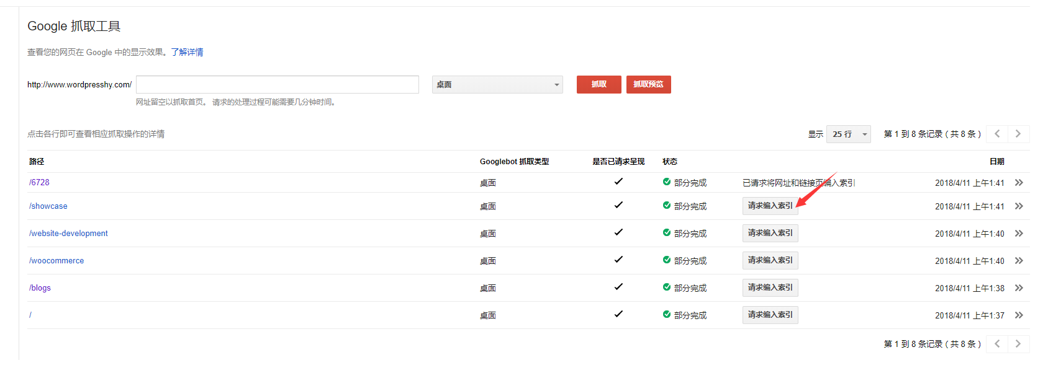Open details chevron for the /woocommerce row

coord(1019,261)
